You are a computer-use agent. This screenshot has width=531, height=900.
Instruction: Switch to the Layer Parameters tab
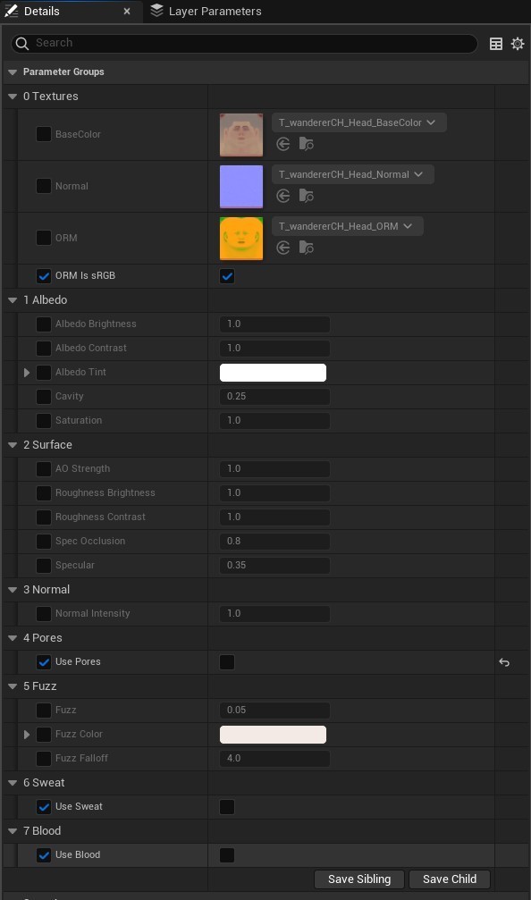point(206,11)
